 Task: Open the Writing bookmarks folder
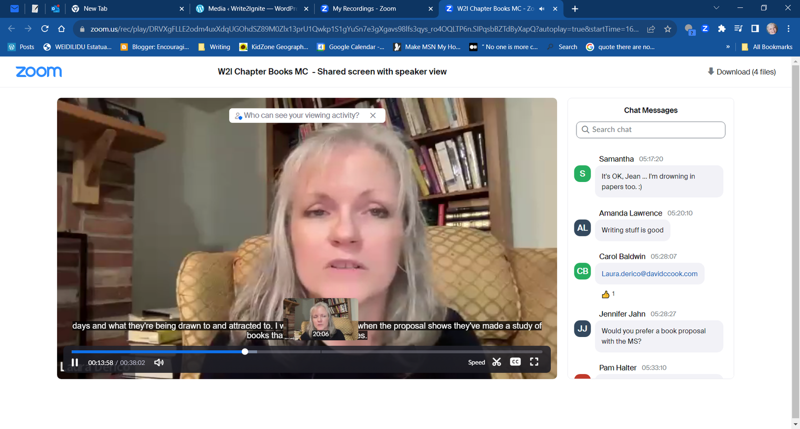point(214,47)
